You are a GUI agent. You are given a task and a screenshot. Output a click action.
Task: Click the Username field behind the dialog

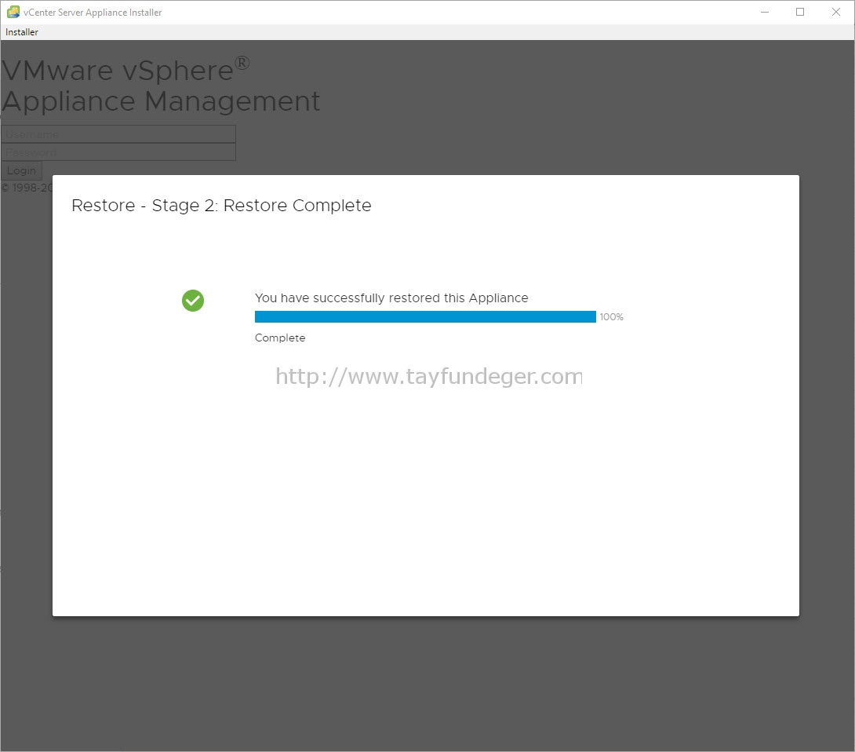point(118,134)
